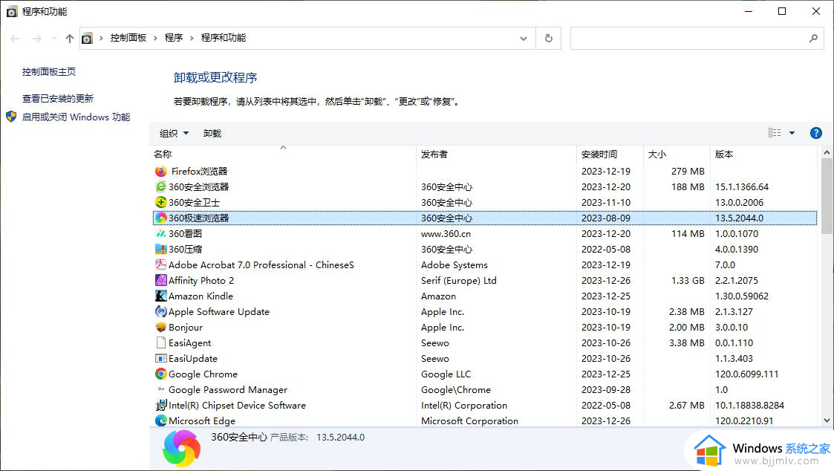834x471 pixels.
Task: Click the vertical scrollbar thumb of the list
Action: pyautogui.click(x=827, y=196)
